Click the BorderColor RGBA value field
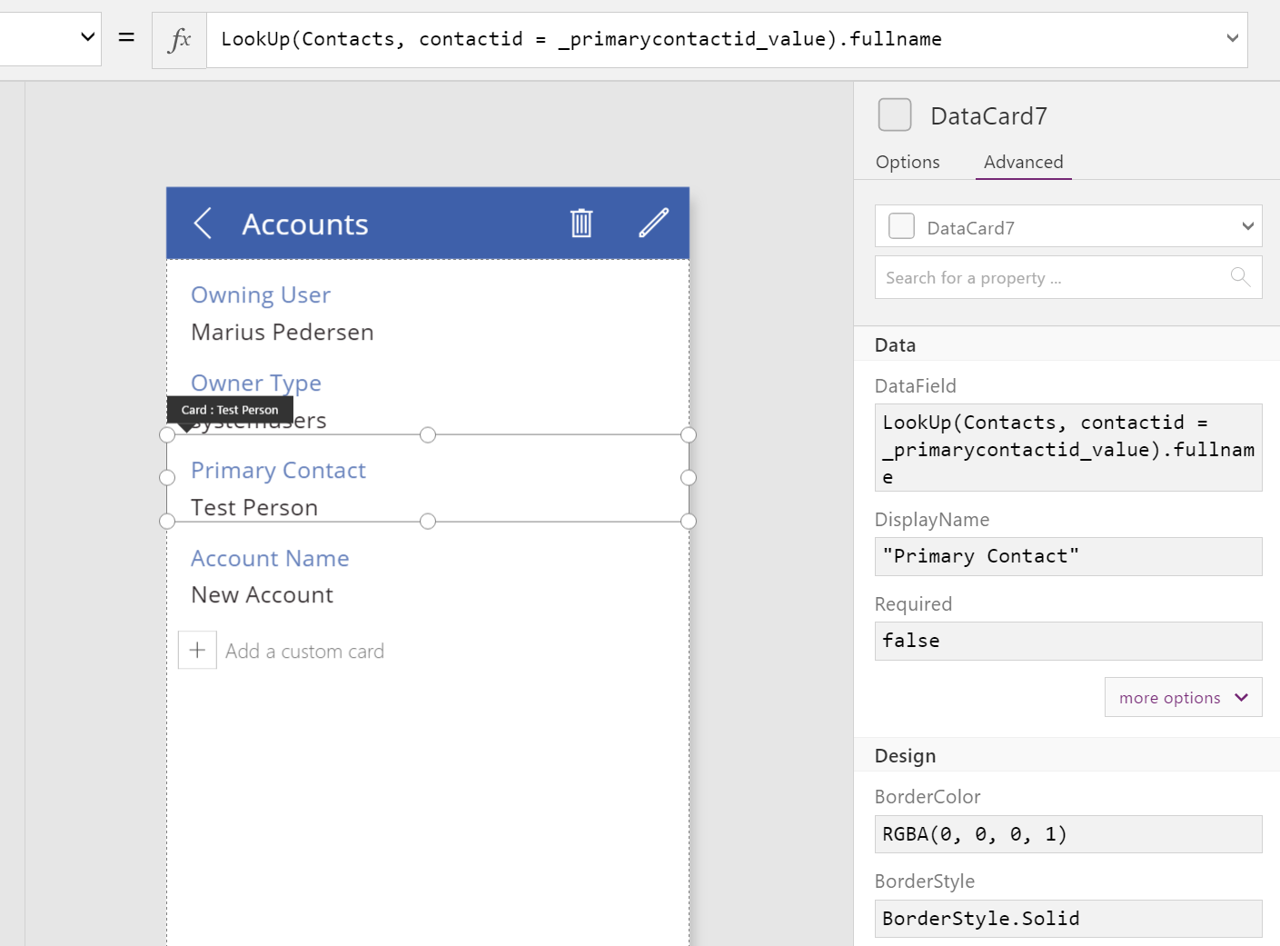1280x946 pixels. point(1067,834)
